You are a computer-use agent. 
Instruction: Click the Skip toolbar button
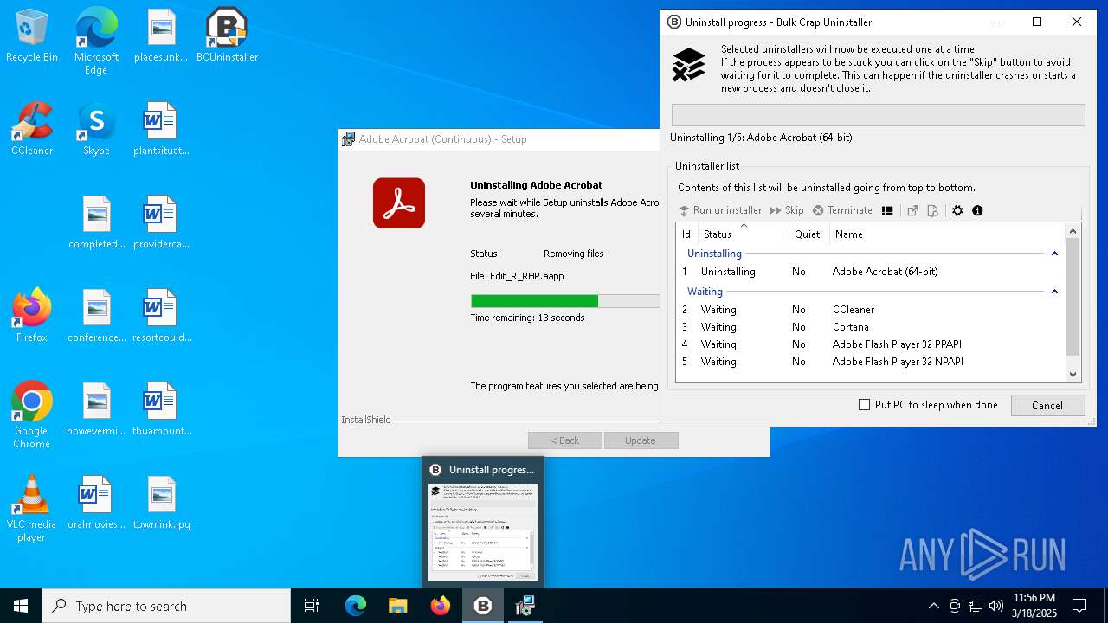click(786, 210)
